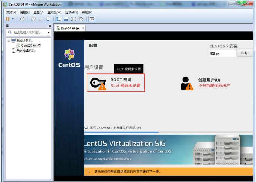This screenshot has height=182, width=256.
Task: Click the wiki.centos.org SpecialInterestGroup link text
Action: point(108,159)
